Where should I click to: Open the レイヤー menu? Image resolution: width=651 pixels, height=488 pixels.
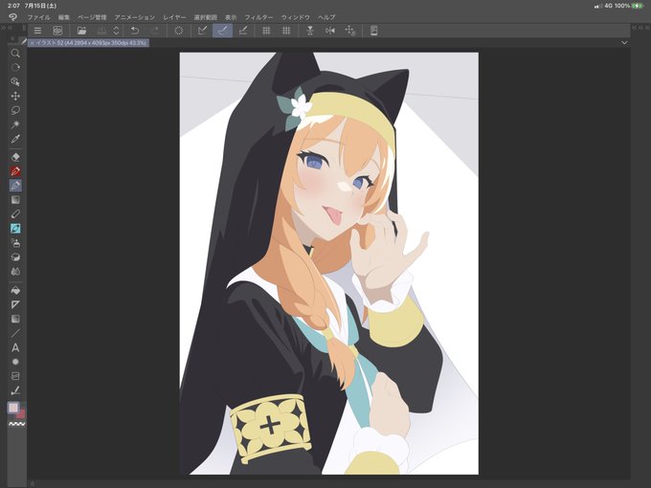click(x=174, y=17)
